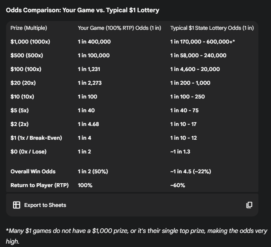Select the Prize (Multiple) column header
Viewport: 271px width, 247px height.
pyautogui.click(x=29, y=28)
